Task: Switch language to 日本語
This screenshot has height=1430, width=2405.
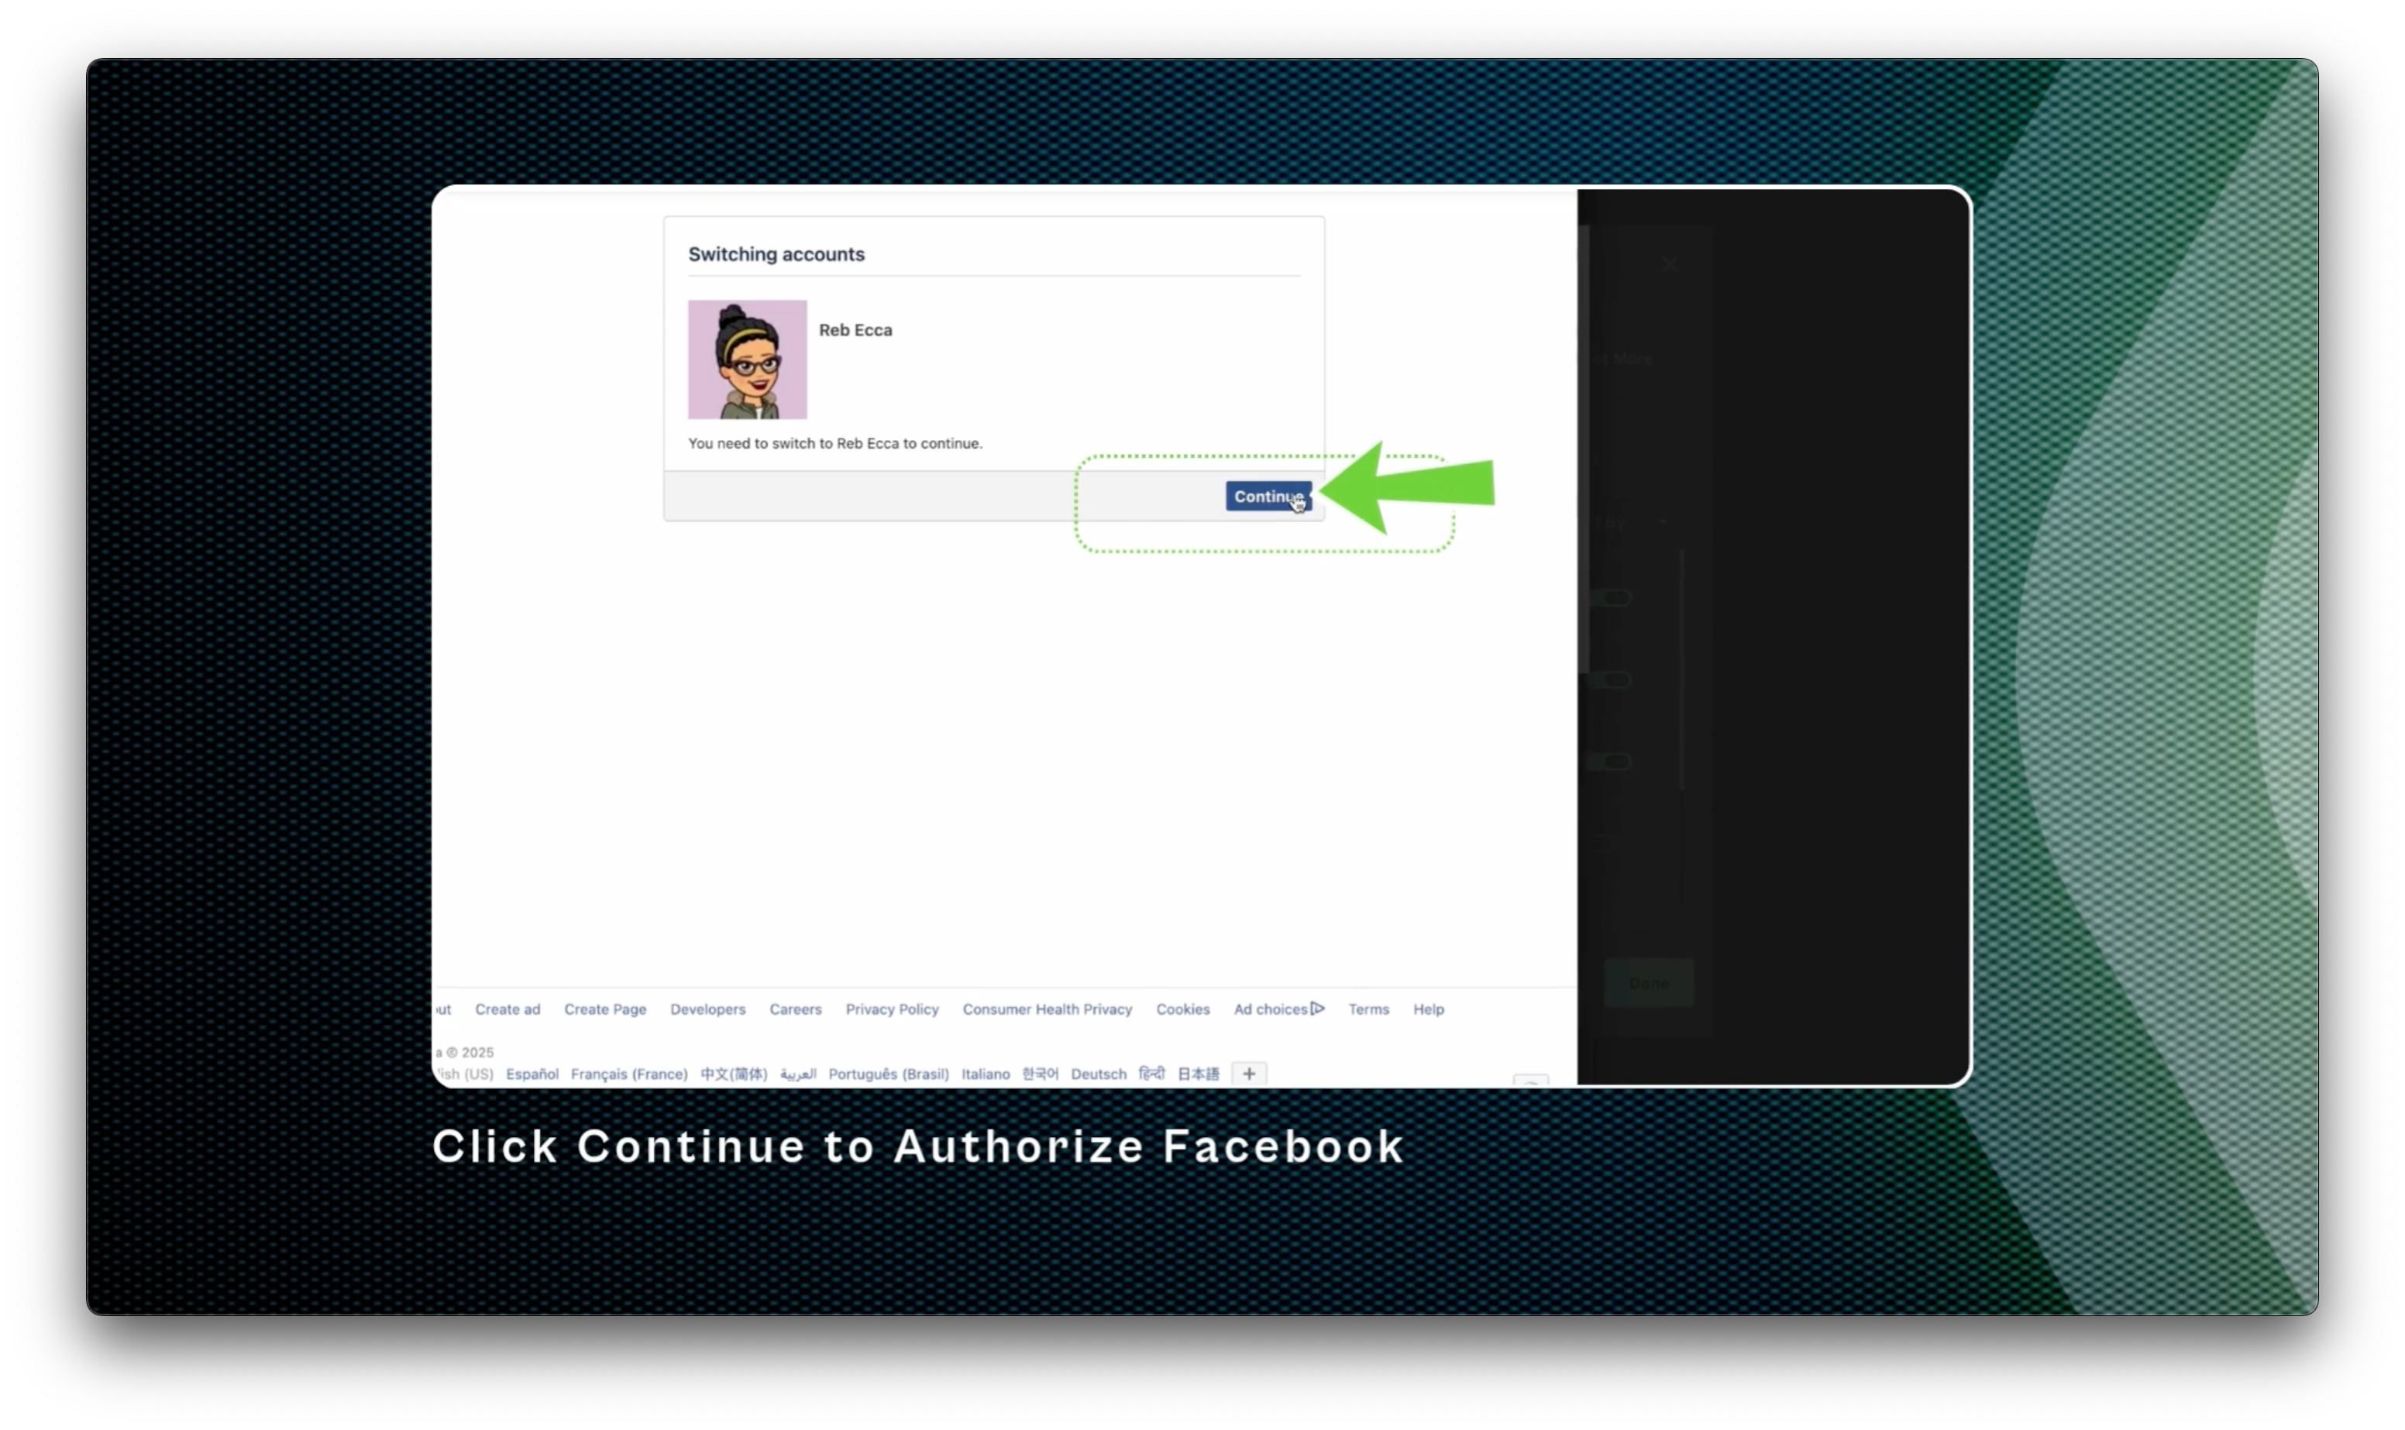Action: click(1199, 1074)
